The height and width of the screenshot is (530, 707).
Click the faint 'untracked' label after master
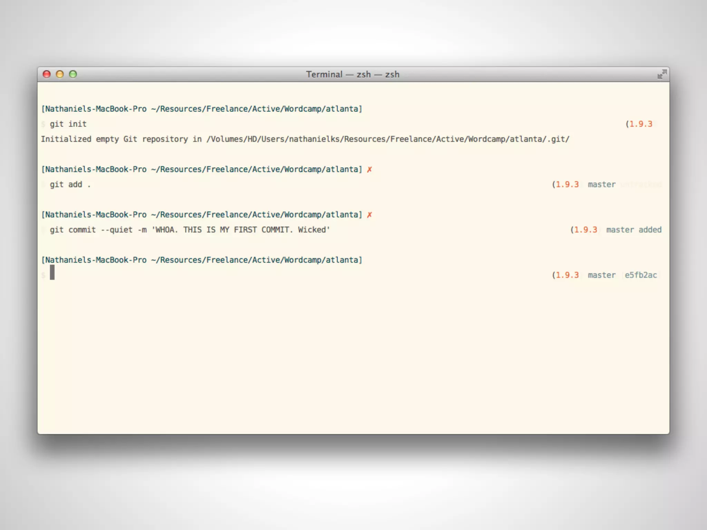(641, 185)
